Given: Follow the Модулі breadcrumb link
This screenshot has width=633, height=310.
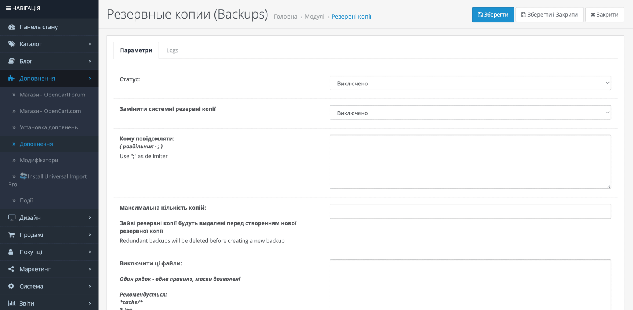Looking at the screenshot, I should click(315, 17).
